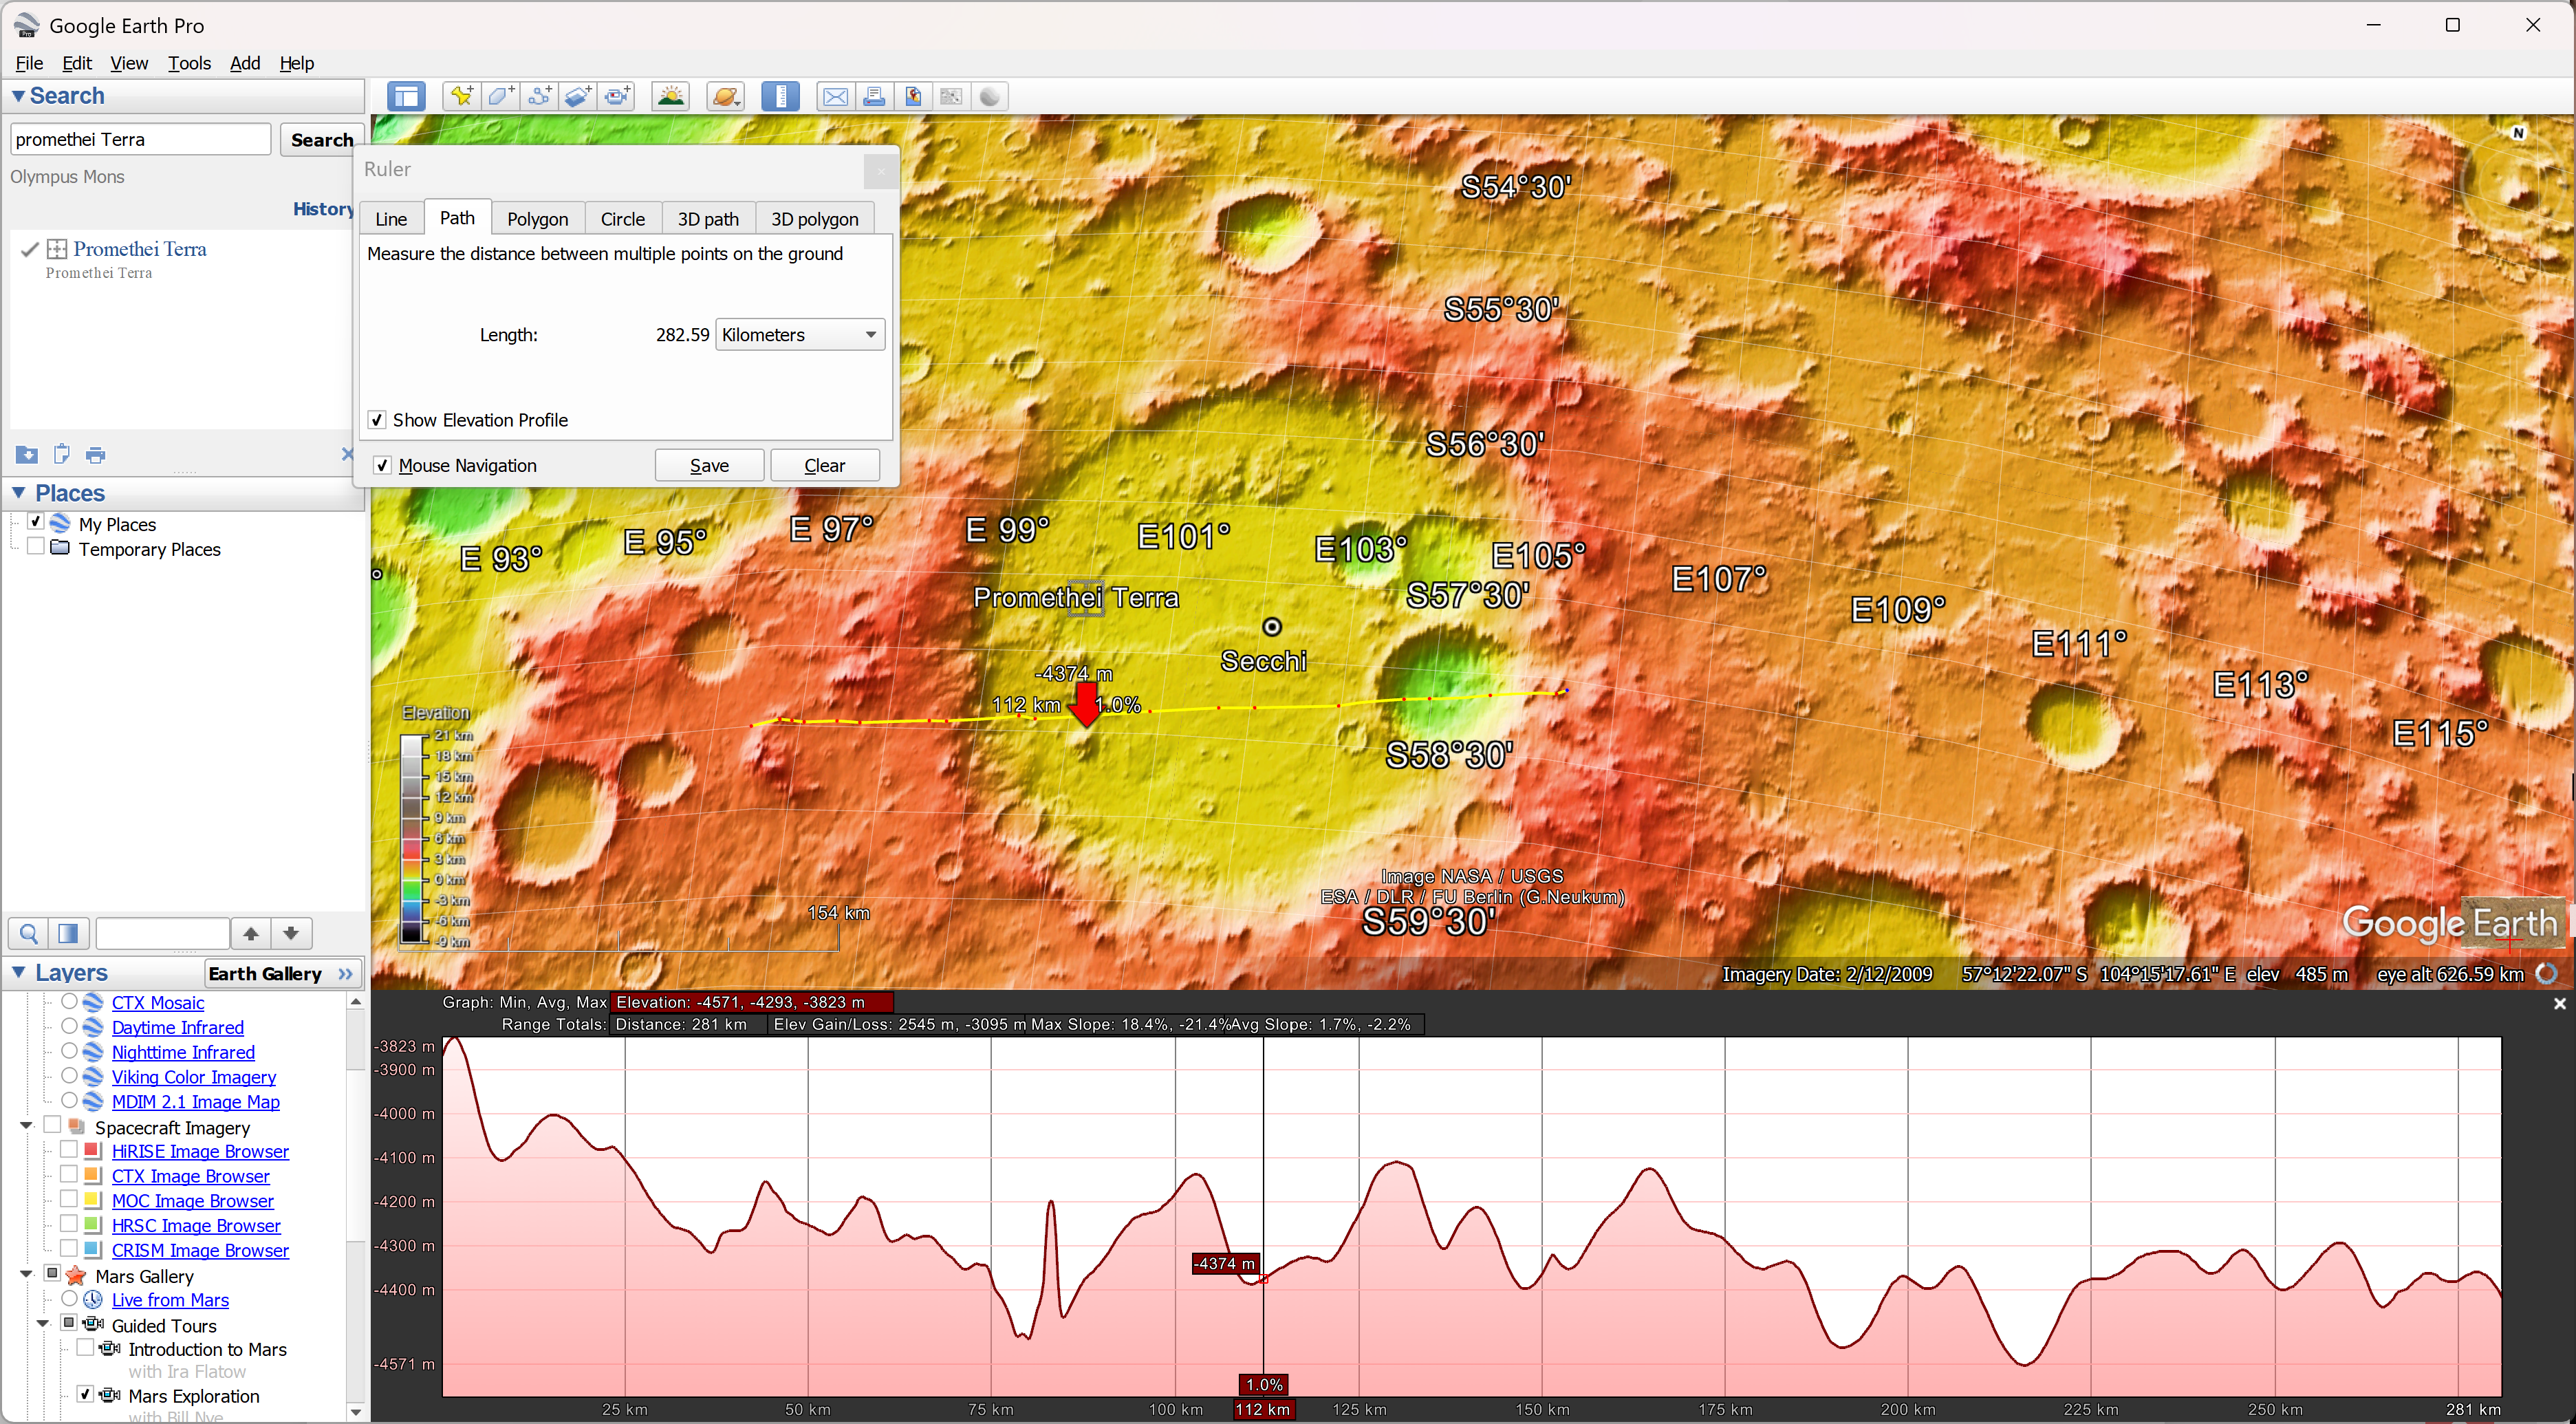Screen dimensions: 2576x1424
Task: Click the 112 km marker on elevation profile
Action: click(1263, 1409)
